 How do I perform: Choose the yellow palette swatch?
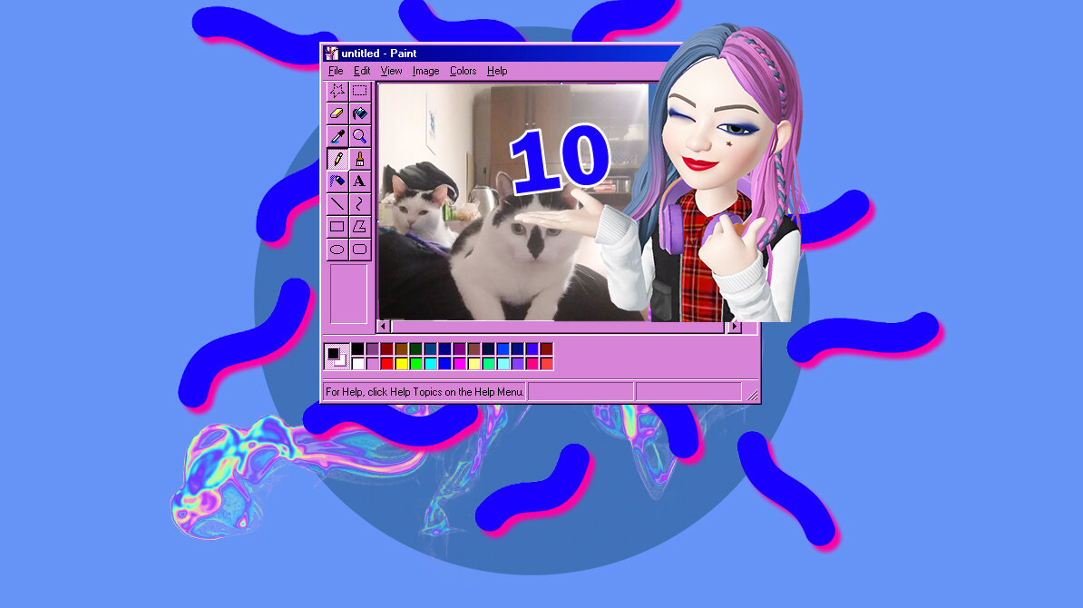401,363
